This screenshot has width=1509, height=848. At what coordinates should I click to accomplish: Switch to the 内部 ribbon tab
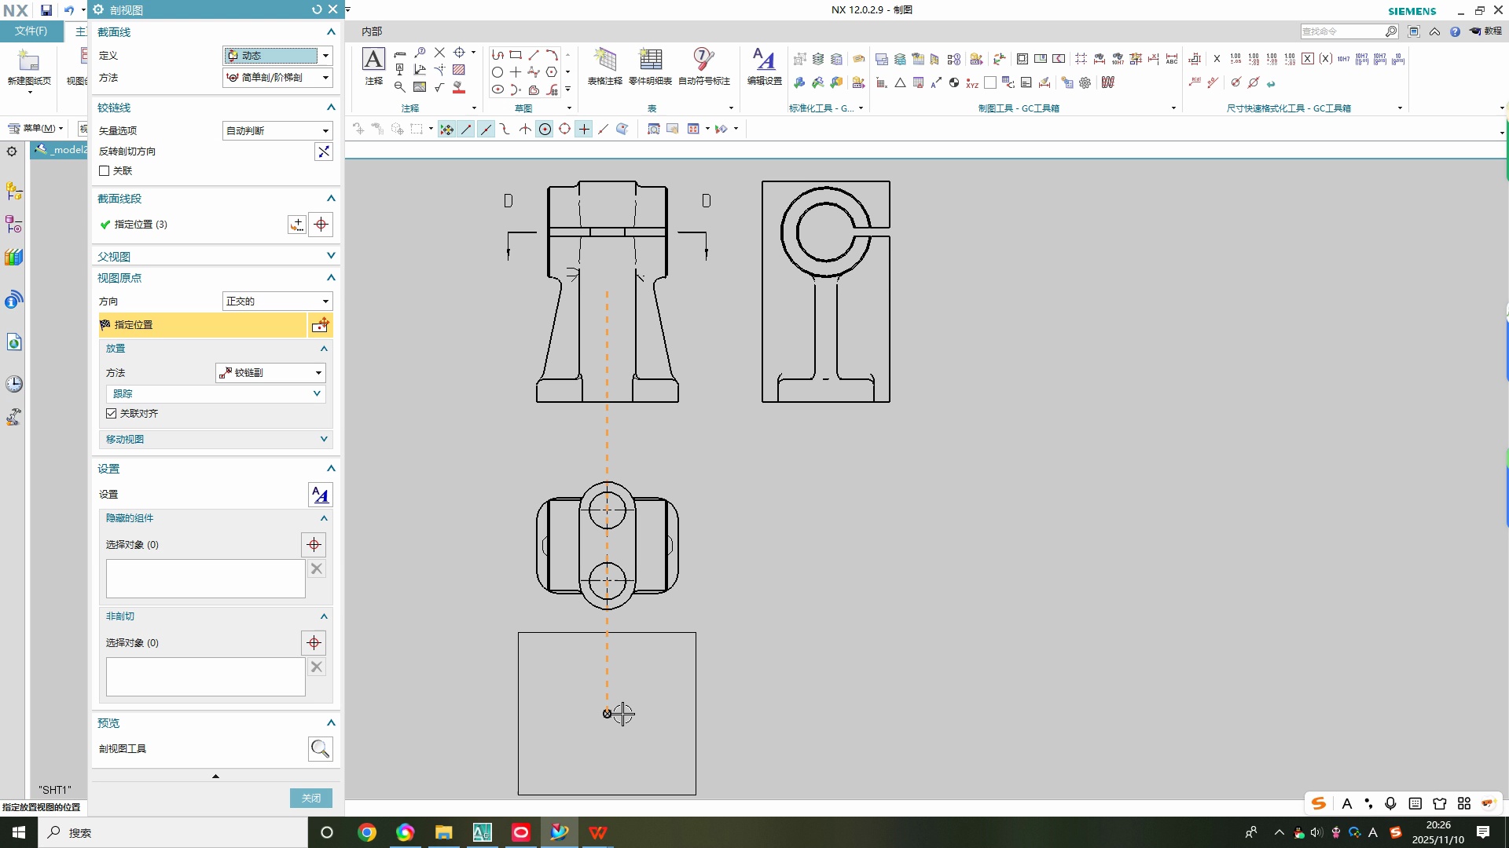click(x=372, y=31)
